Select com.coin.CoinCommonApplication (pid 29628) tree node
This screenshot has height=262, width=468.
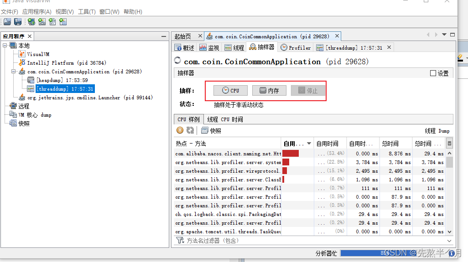coord(84,72)
